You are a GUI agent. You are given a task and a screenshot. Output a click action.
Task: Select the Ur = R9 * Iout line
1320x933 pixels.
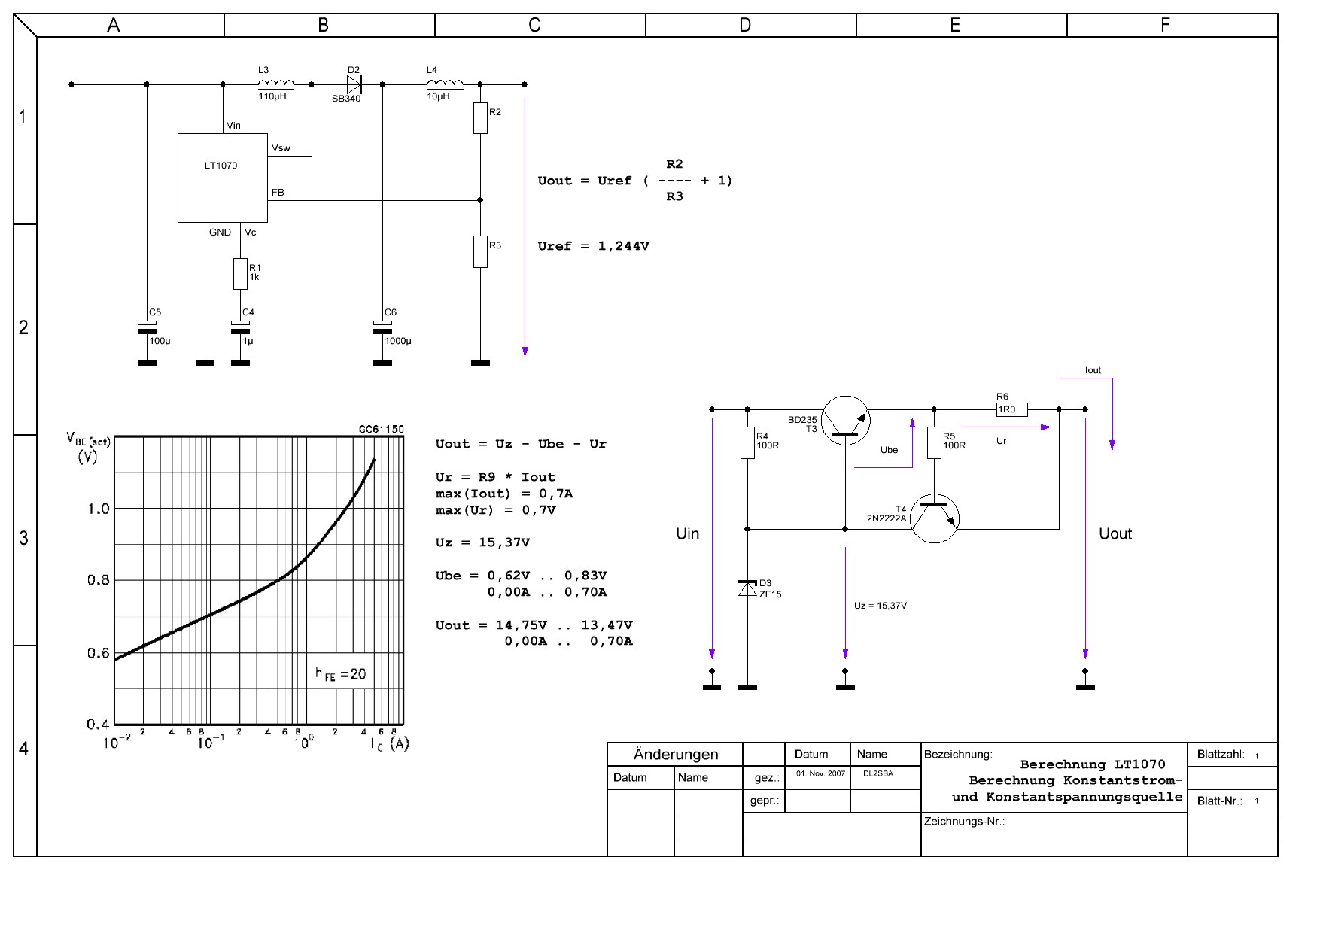[495, 477]
